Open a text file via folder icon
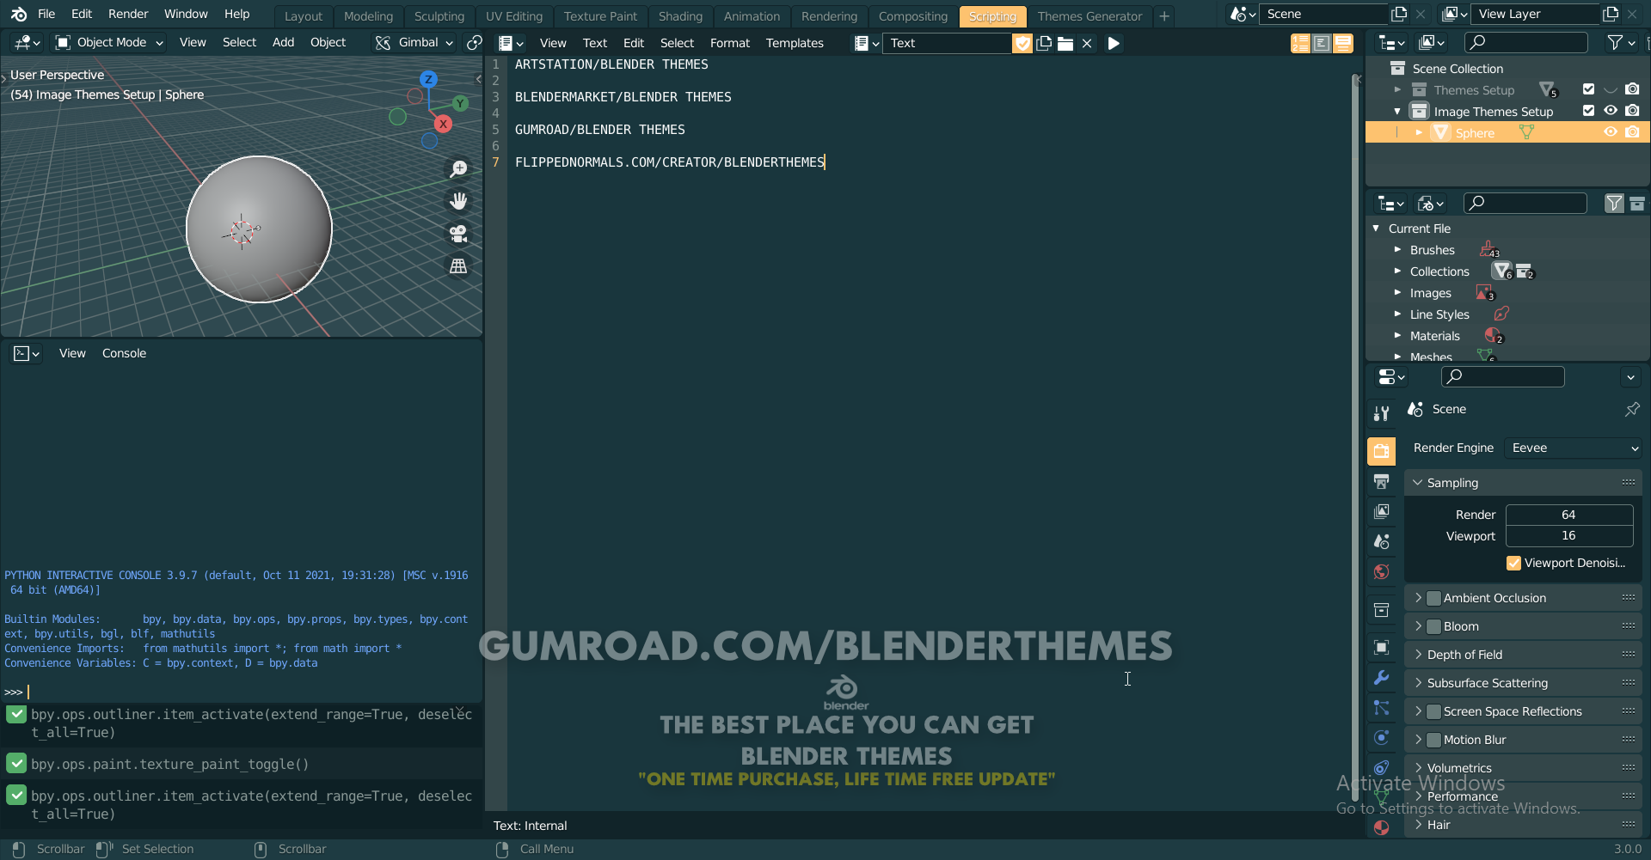Image resolution: width=1651 pixels, height=860 pixels. (1065, 43)
